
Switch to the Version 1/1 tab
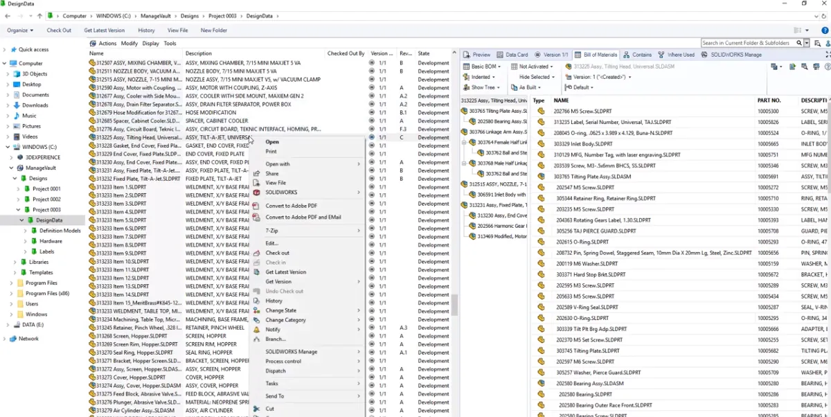tap(552, 55)
